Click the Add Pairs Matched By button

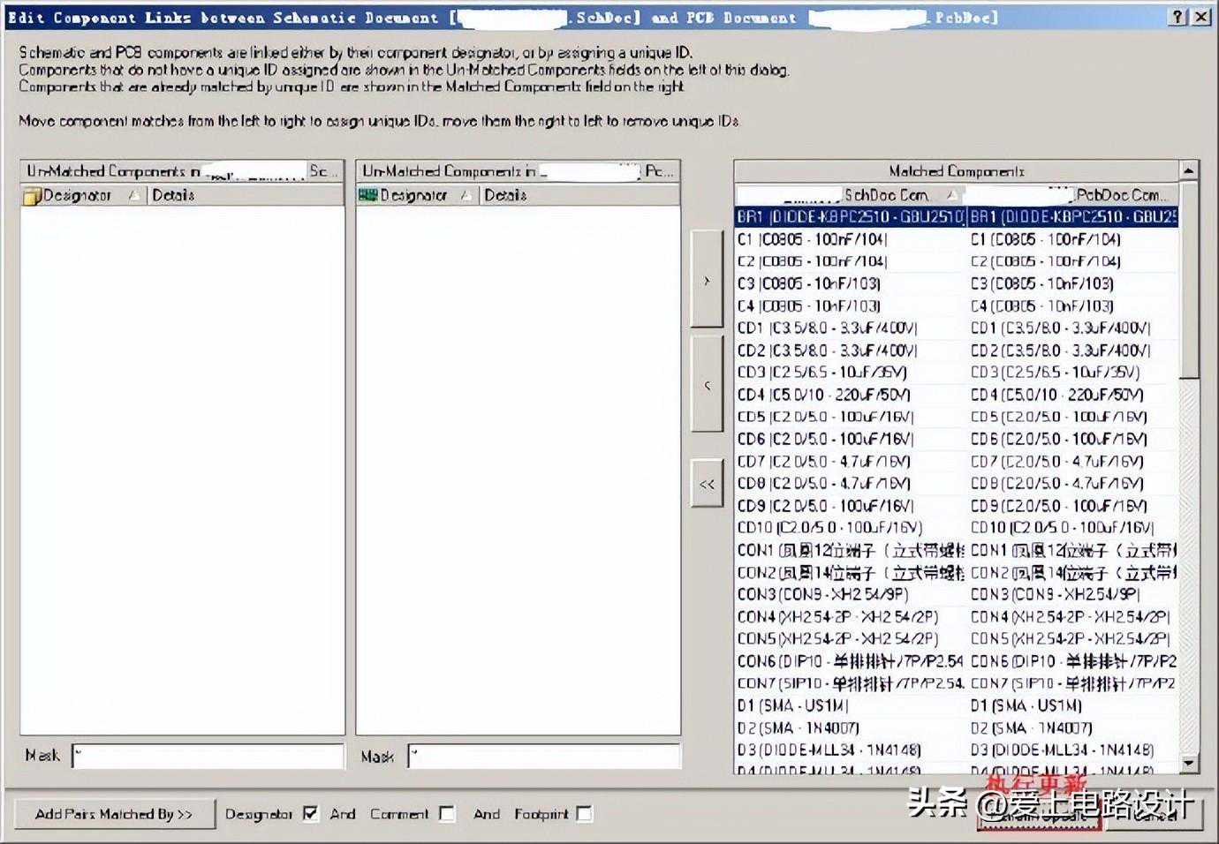(114, 813)
